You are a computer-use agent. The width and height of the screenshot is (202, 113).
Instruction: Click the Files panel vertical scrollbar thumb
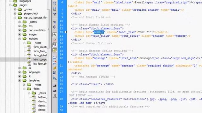48,29
